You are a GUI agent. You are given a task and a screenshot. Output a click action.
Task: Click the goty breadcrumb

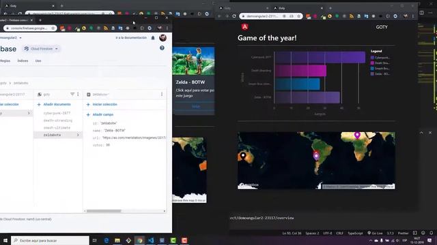(x=3, y=83)
